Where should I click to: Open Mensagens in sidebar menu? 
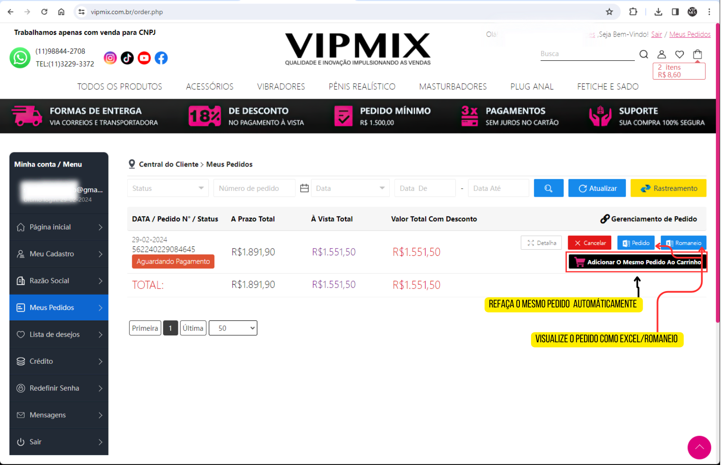point(59,415)
